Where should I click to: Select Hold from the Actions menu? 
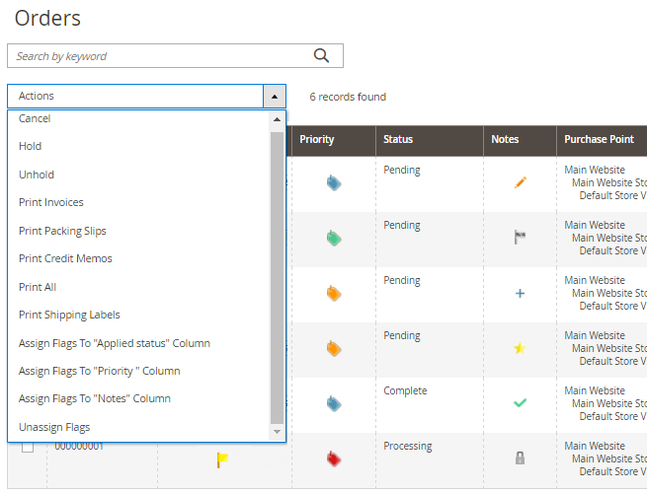(x=30, y=146)
